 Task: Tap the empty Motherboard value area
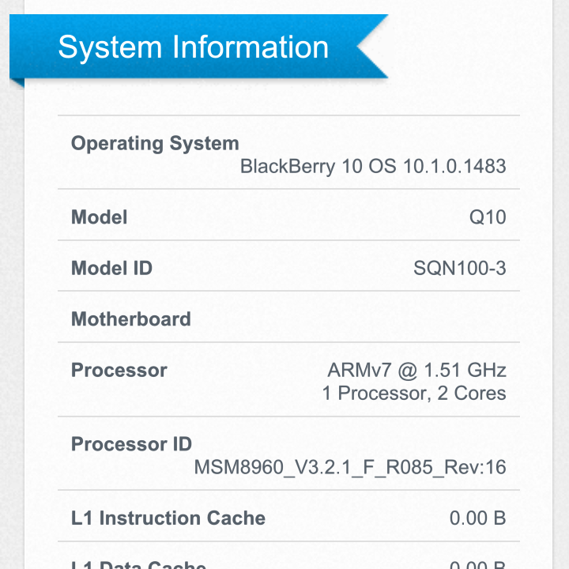point(395,319)
